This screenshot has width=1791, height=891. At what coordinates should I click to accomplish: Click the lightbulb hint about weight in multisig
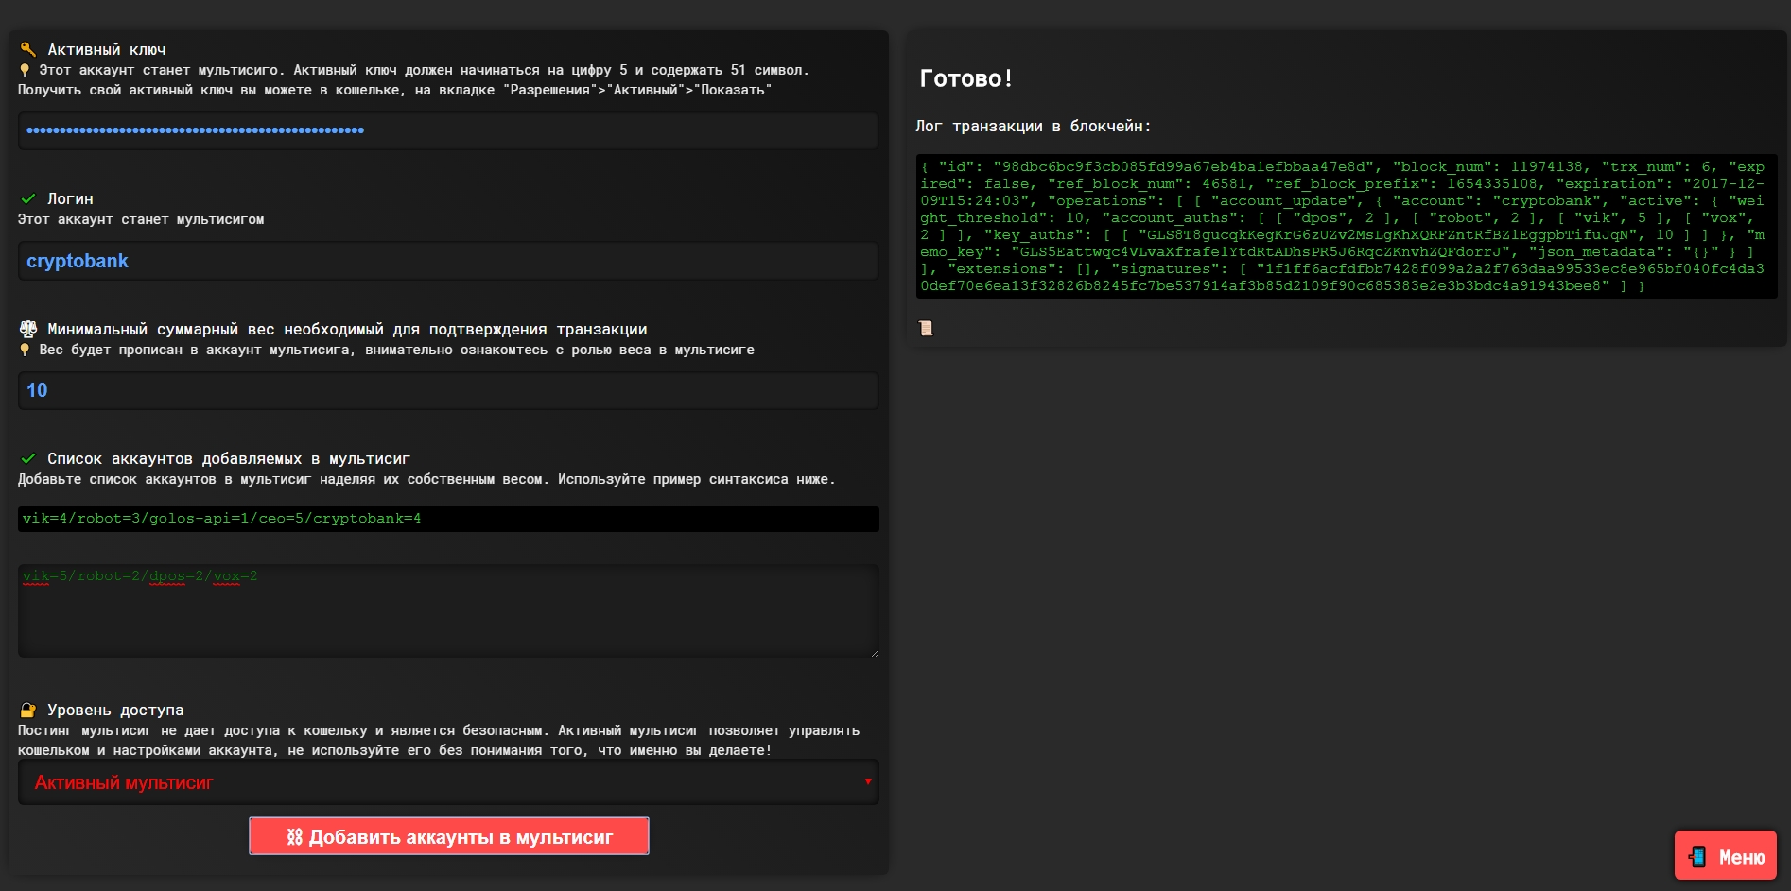pyautogui.click(x=25, y=350)
